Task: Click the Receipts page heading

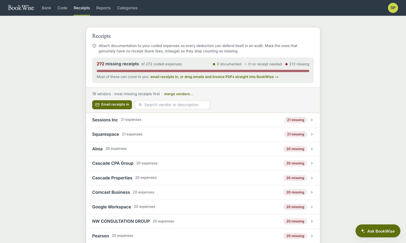Action: coord(101,36)
